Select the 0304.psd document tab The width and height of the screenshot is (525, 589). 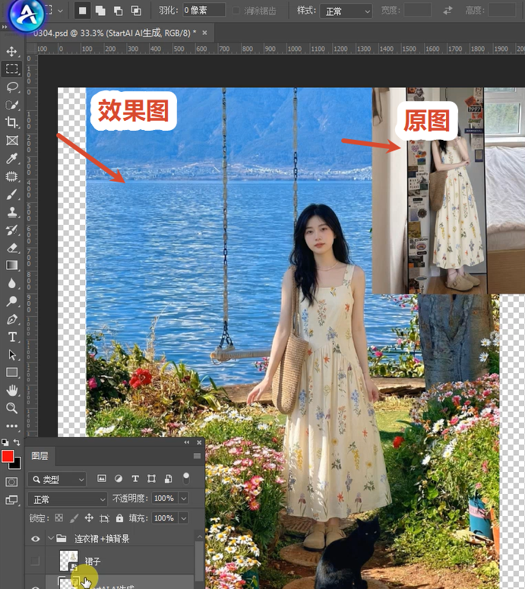(x=115, y=33)
